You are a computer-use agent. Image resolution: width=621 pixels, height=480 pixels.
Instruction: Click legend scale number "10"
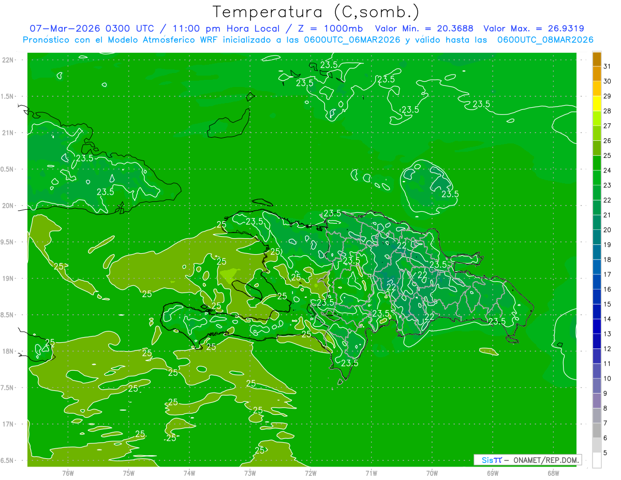608,379
